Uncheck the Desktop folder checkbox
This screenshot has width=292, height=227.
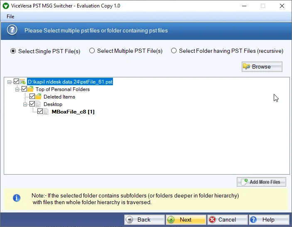[x=32, y=104]
